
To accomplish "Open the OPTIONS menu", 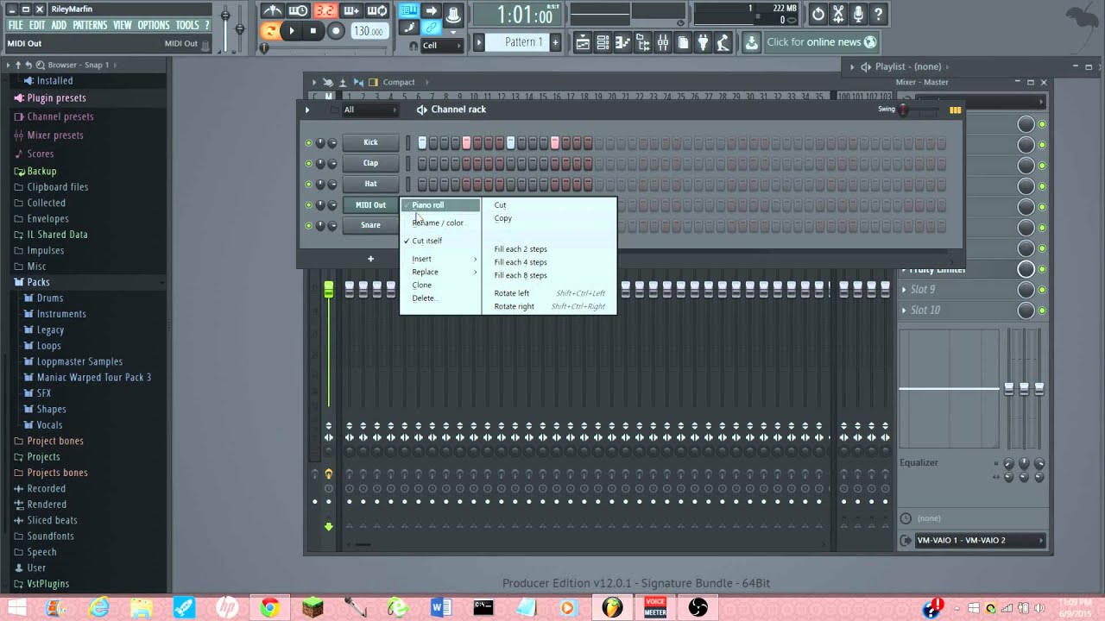I will coord(154,25).
